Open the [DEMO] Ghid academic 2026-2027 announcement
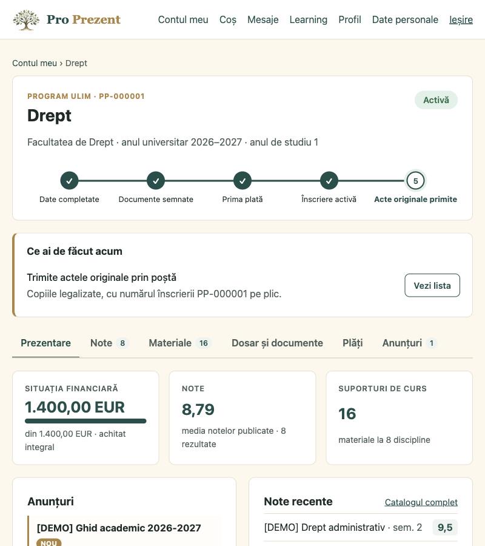This screenshot has width=485, height=546. [x=119, y=528]
